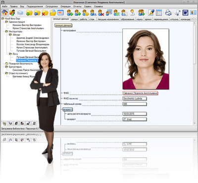The height and width of the screenshot is (183, 198).
Task: Click the employee photo thumbnail
Action: click(146, 59)
